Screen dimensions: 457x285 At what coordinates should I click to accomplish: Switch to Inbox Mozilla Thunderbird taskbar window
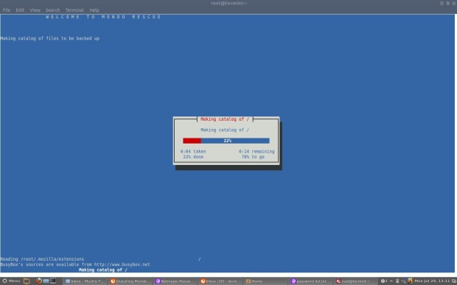point(85,281)
